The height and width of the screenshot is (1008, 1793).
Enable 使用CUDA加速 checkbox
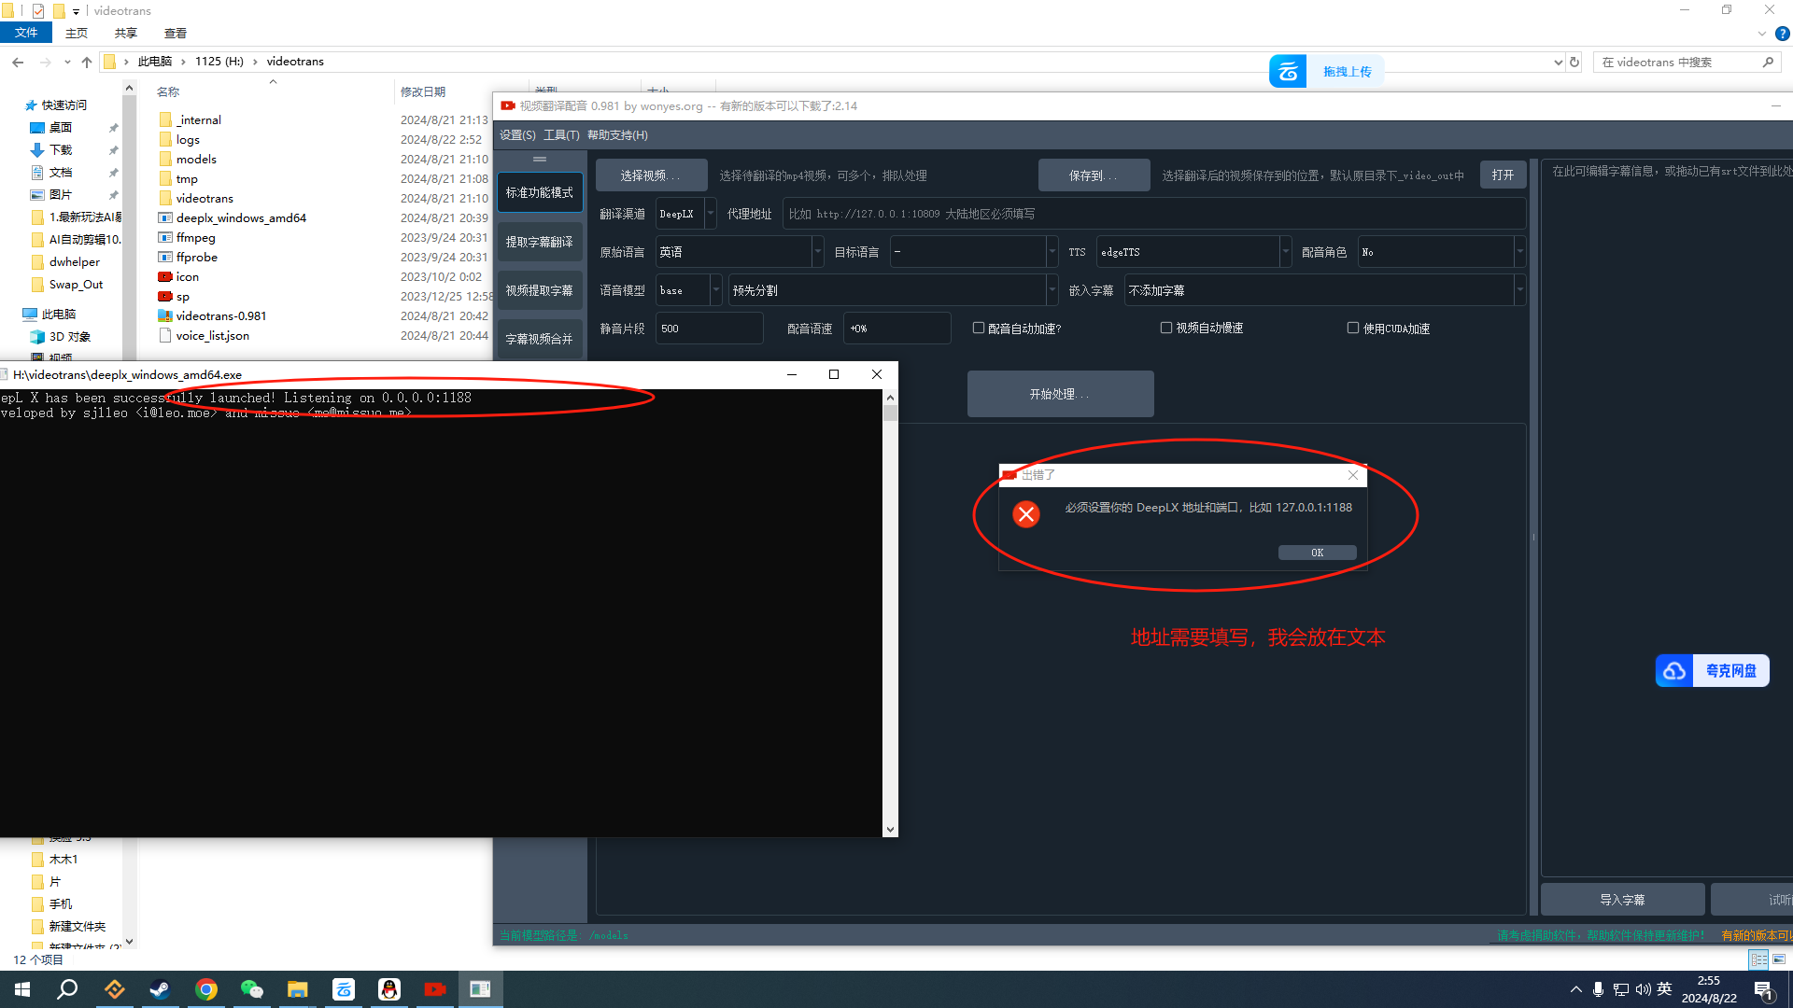(x=1353, y=328)
